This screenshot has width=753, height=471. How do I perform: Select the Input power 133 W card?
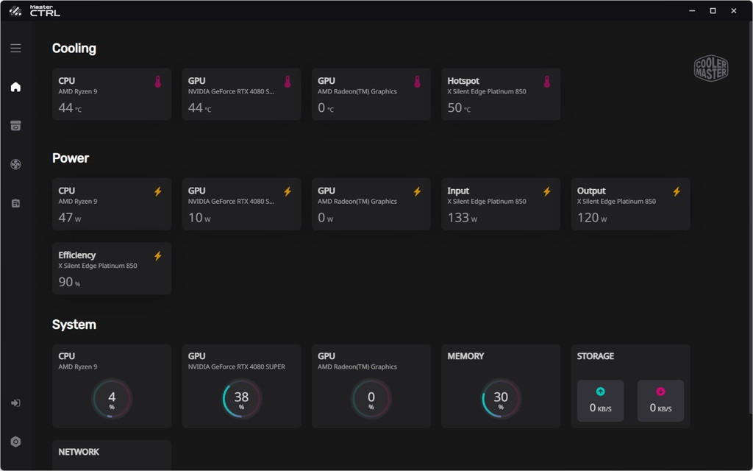(501, 205)
